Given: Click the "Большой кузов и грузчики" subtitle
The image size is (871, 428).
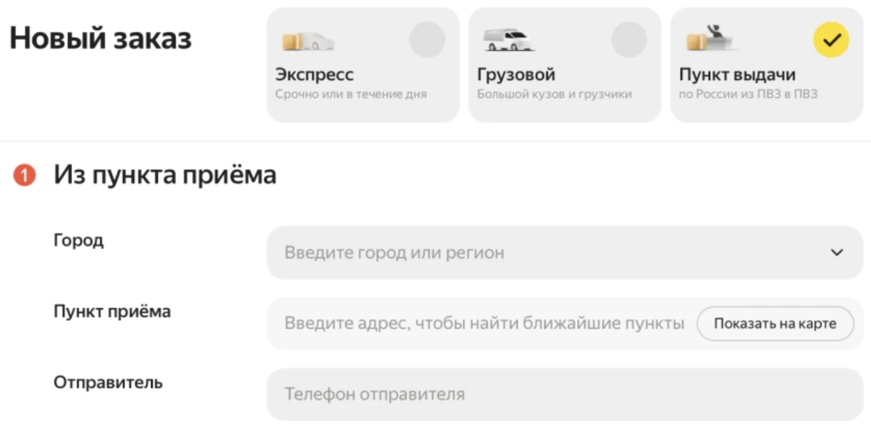Looking at the screenshot, I should pyautogui.click(x=554, y=94).
